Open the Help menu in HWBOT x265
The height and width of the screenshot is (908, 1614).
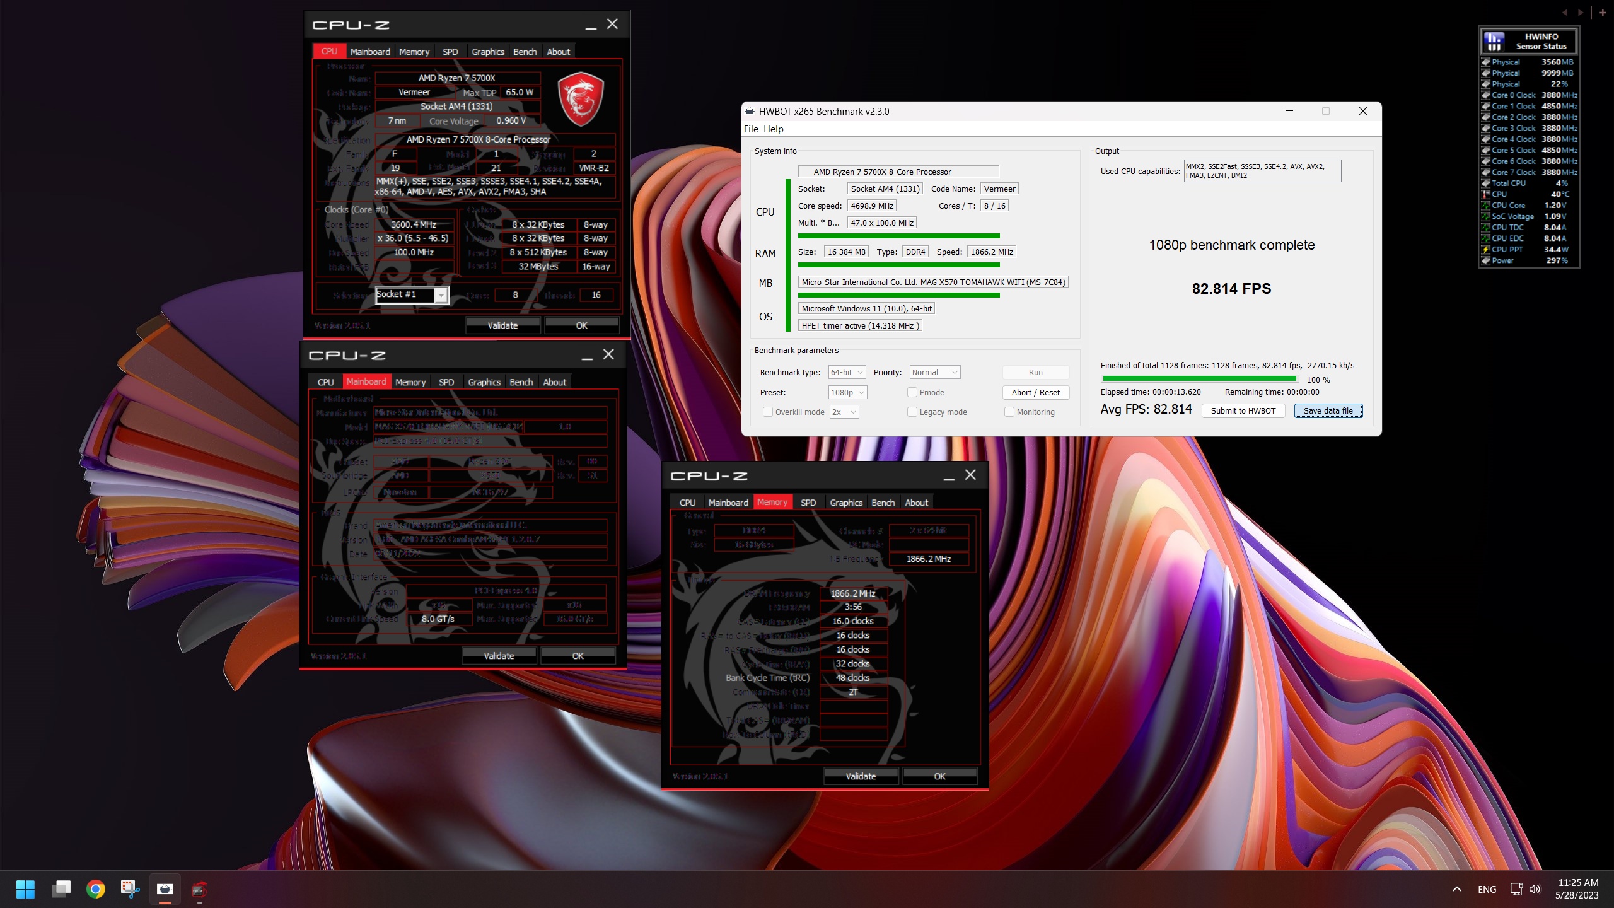[774, 129]
